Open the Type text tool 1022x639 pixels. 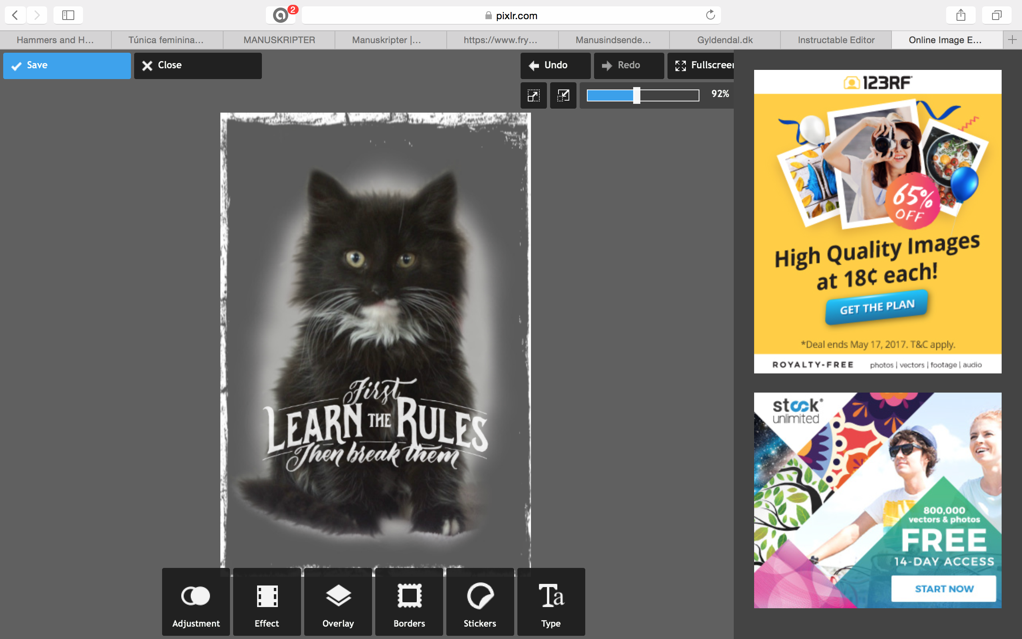551,602
